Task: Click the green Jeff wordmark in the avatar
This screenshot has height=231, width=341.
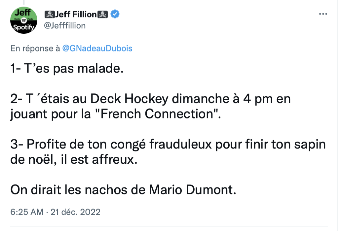Action: pyautogui.click(x=23, y=13)
